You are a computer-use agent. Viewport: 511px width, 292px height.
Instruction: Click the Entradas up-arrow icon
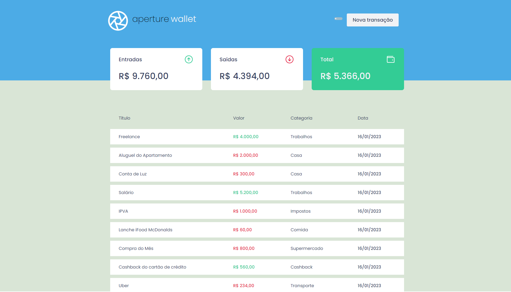pyautogui.click(x=189, y=59)
